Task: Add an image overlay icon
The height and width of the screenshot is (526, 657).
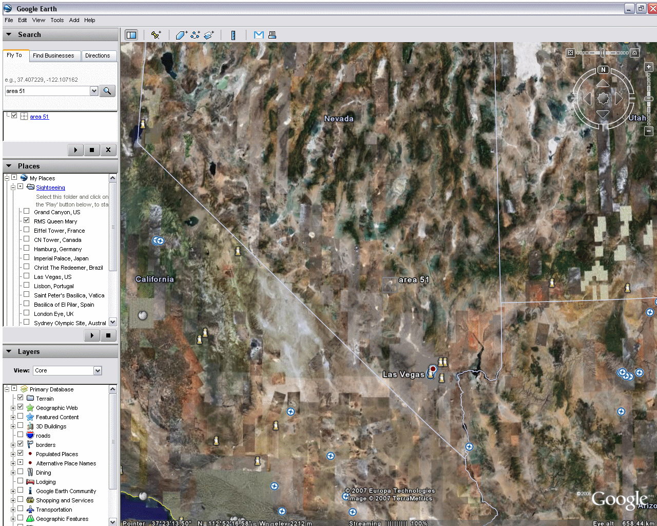Action: click(x=209, y=35)
